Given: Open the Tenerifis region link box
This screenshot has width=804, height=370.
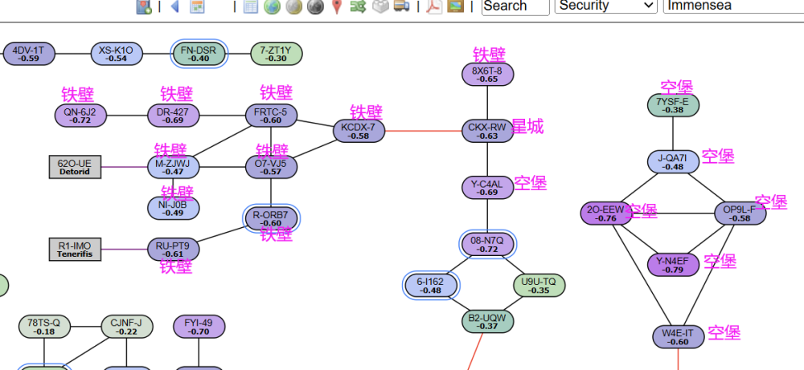Looking at the screenshot, I should pos(75,250).
